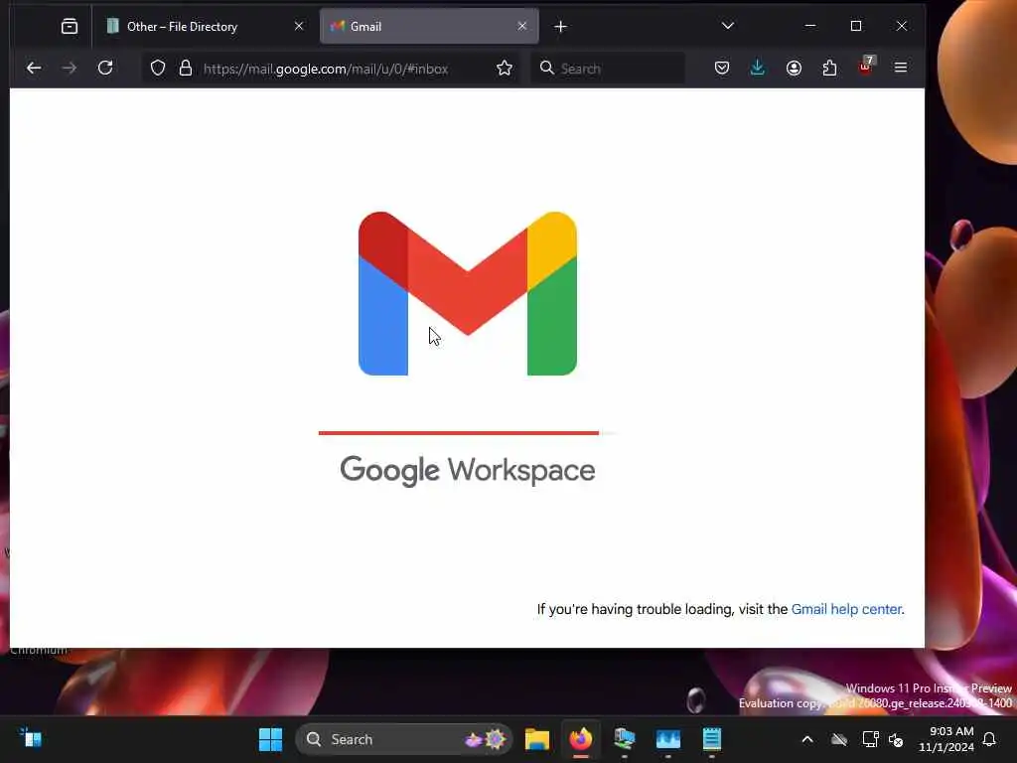Show hidden system tray icons chevron
The width and height of the screenshot is (1017, 763).
pyautogui.click(x=807, y=739)
